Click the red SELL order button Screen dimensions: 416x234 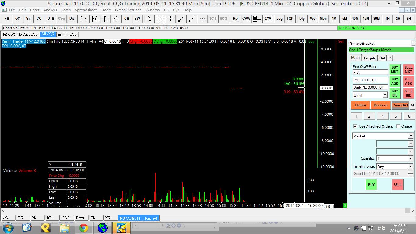397,185
